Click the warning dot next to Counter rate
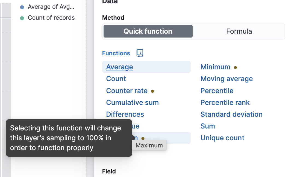 (x=152, y=91)
